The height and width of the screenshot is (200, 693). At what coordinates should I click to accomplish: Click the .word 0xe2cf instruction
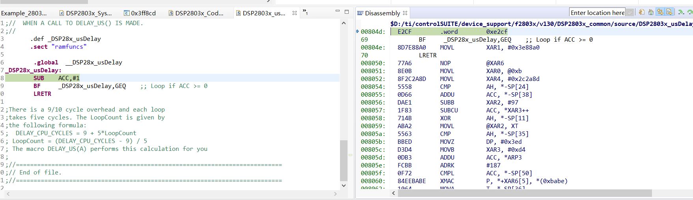[474, 32]
